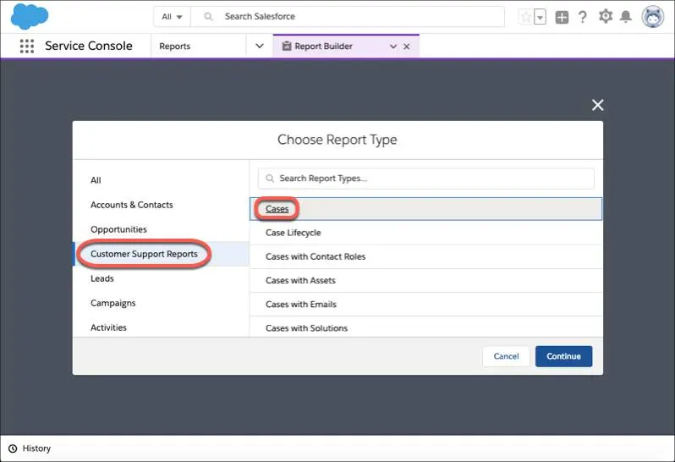Open the notifications bell
Viewport: 675px width, 462px height.
[x=625, y=17]
